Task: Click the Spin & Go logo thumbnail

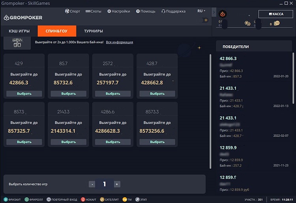Action: coord(17,43)
